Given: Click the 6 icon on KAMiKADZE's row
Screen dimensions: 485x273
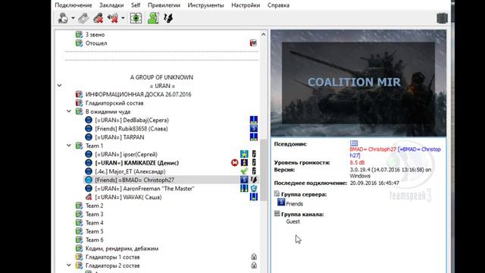Looking at the screenshot, I should 254,162.
